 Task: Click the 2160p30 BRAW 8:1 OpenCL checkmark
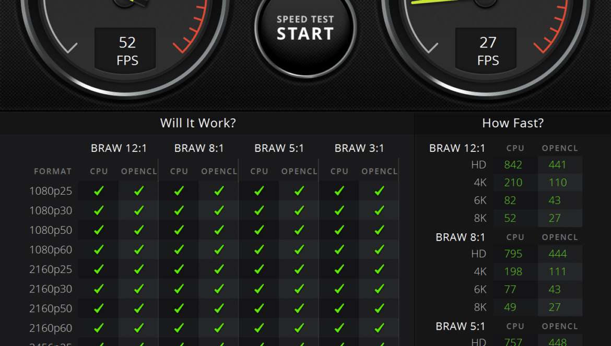pyautogui.click(x=219, y=289)
